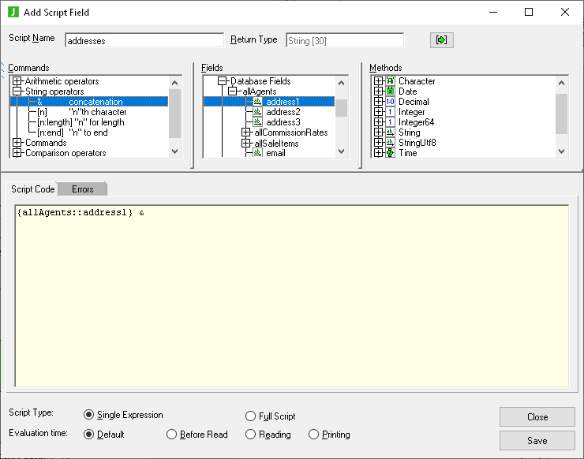The width and height of the screenshot is (584, 459).
Task: Click the Methods list vertical scrollbar
Action: 561,114
